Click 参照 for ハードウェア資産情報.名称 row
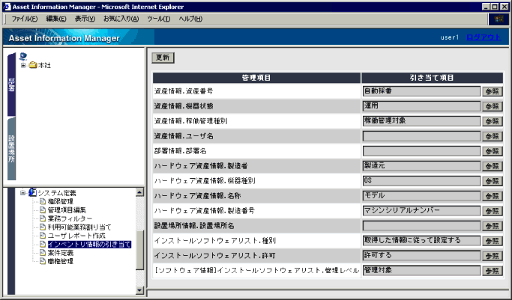 click(x=492, y=196)
